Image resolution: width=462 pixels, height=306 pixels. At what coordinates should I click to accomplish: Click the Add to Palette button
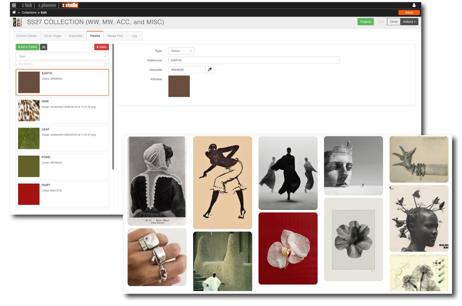(27, 47)
